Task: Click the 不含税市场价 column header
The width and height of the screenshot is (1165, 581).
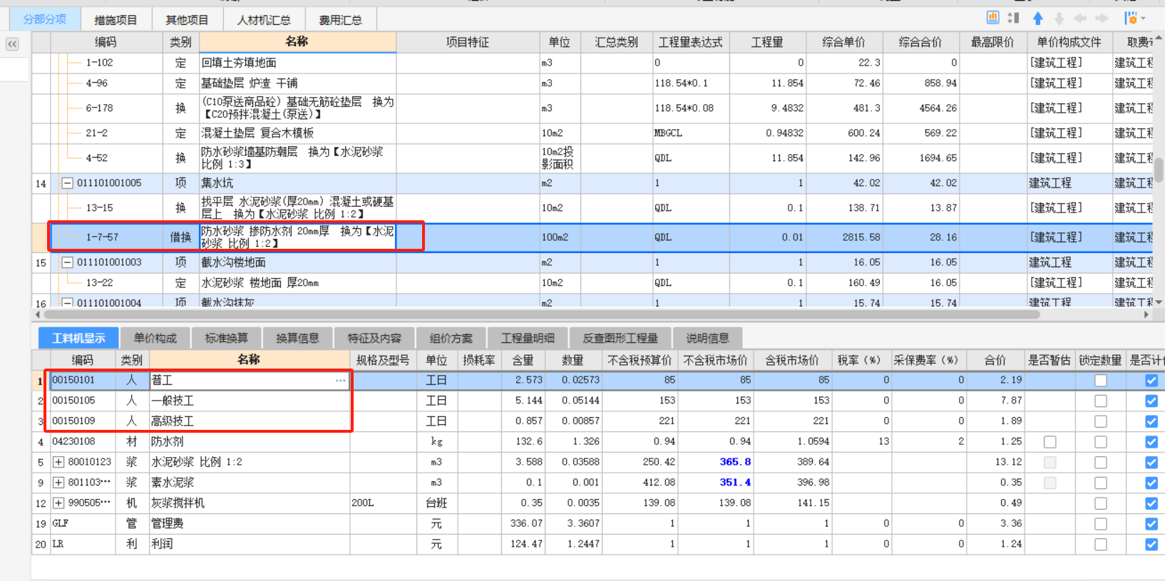Action: tap(716, 360)
